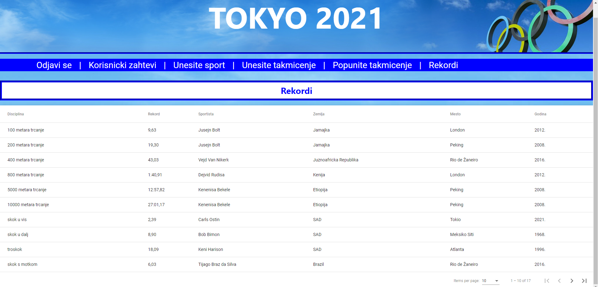Sort the table by 'Disciplina' column

pos(16,114)
